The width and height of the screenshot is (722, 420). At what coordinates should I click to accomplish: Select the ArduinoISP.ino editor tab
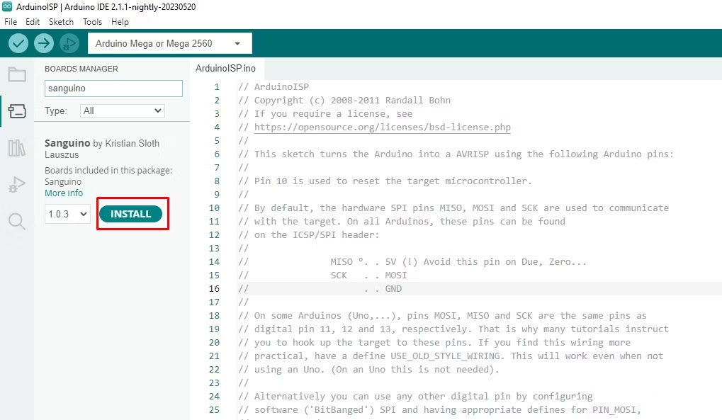(x=225, y=68)
